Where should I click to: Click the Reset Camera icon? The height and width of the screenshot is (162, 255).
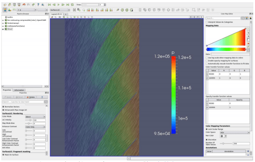click(x=74, y=10)
